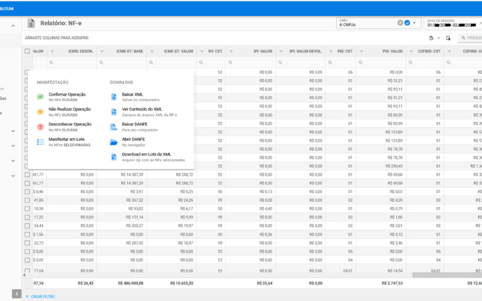
Task: Click the Baixar XML download icon
Action: [x=114, y=97]
